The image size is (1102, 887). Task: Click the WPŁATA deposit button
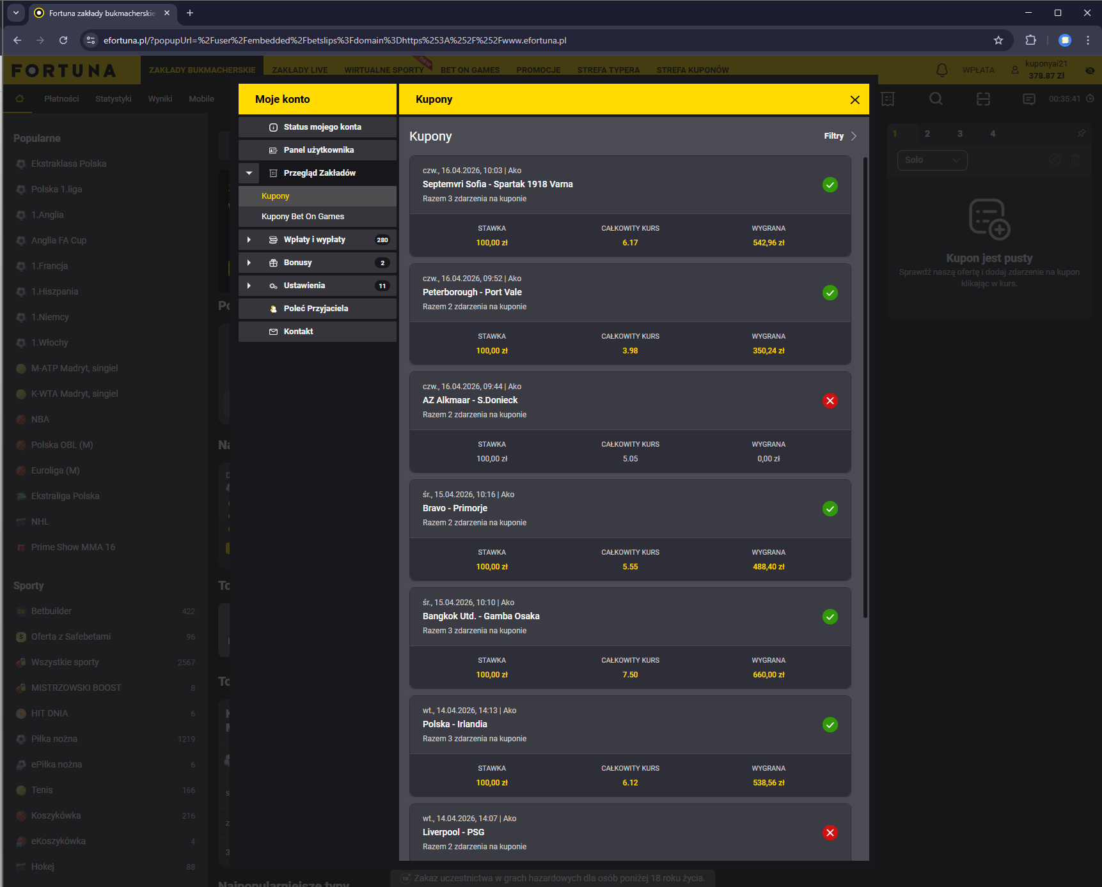[x=979, y=70]
